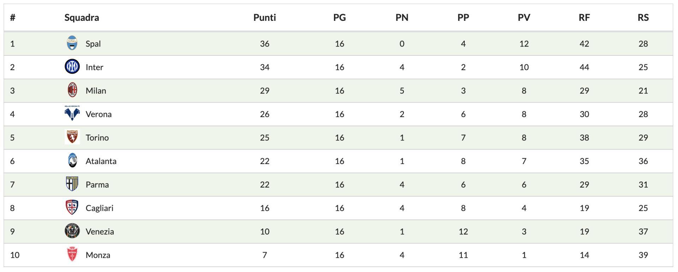The image size is (678, 272).
Task: Sort table by Punti column header
Action: tap(264, 18)
